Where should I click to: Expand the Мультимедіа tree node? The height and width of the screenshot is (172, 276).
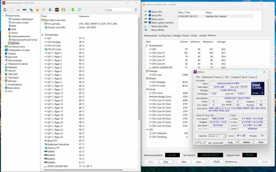(3, 60)
